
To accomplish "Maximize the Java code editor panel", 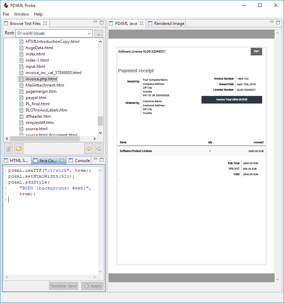I will [102, 160].
